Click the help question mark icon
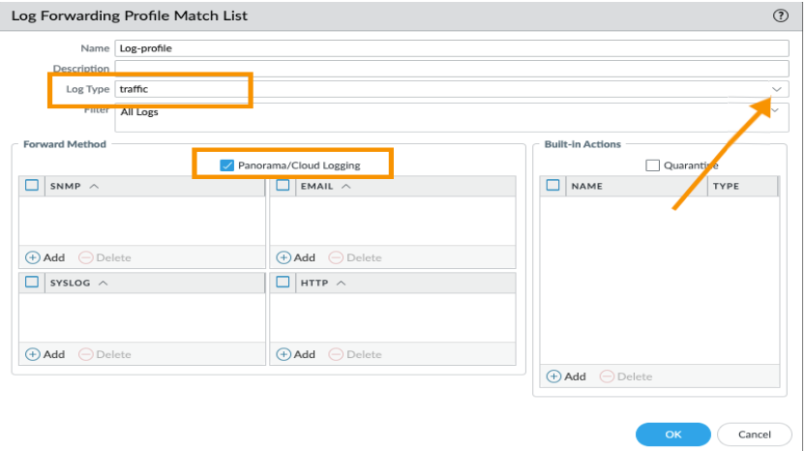 [x=780, y=15]
